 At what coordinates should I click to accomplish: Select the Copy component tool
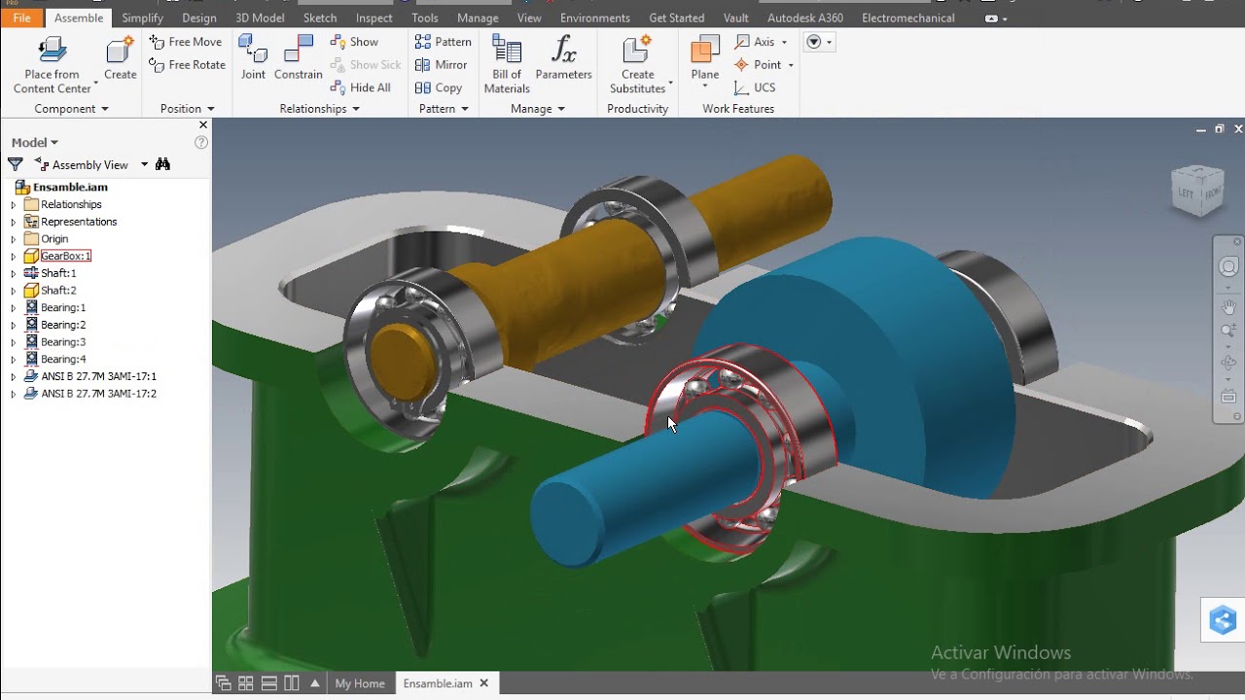pos(438,87)
